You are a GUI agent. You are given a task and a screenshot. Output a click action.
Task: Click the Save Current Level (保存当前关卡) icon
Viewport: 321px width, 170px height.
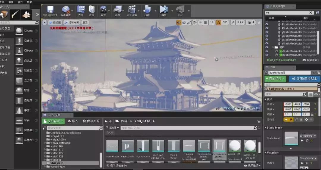point(50,10)
